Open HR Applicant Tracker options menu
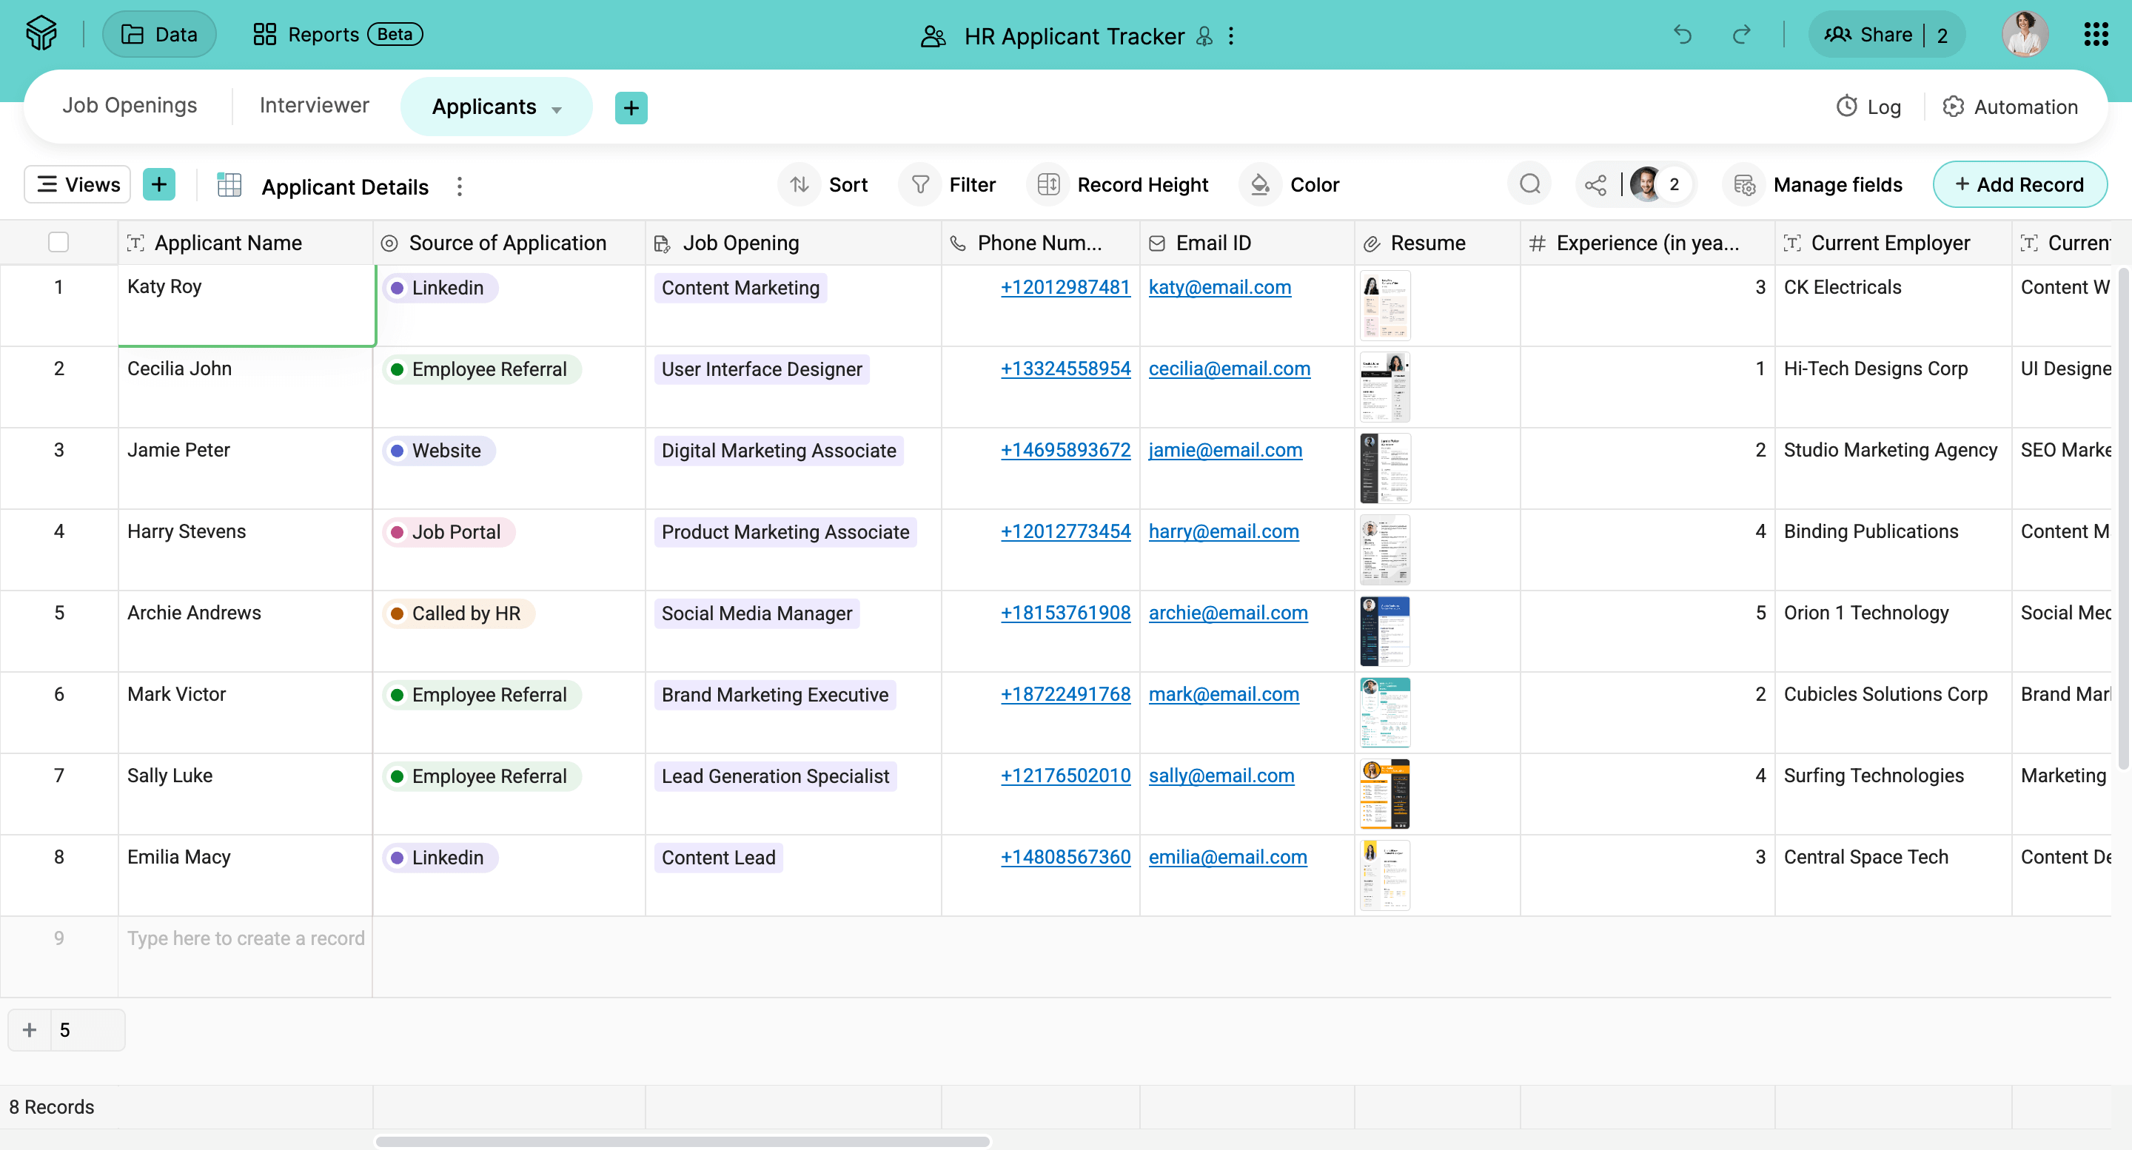Image resolution: width=2132 pixels, height=1150 pixels. pyautogui.click(x=1230, y=36)
